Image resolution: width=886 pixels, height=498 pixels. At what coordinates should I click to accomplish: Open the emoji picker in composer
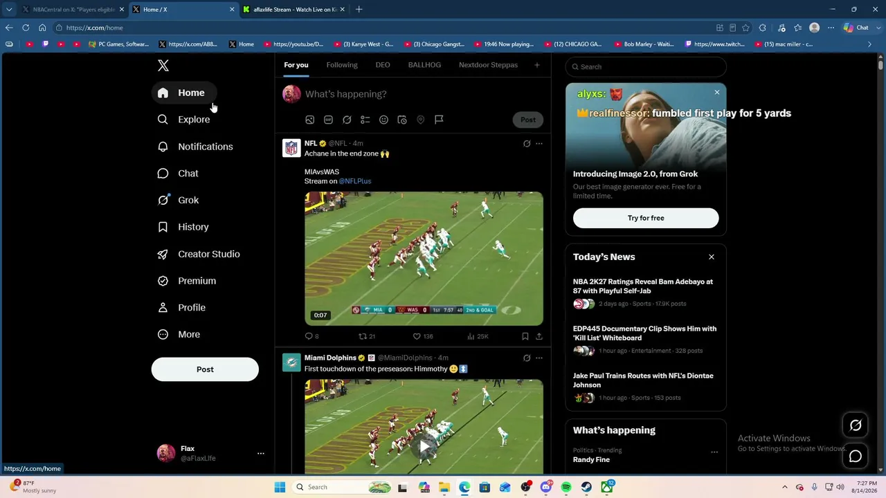pyautogui.click(x=383, y=120)
